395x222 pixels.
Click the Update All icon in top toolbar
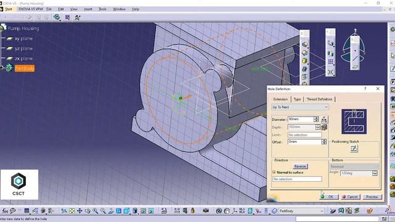57,17
